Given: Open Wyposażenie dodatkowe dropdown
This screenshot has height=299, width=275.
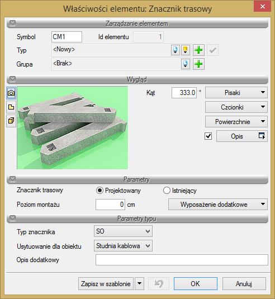Looking at the screenshot, I should [x=218, y=205].
